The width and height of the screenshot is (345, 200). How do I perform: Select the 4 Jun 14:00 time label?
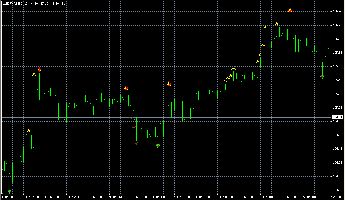[x=160, y=197]
